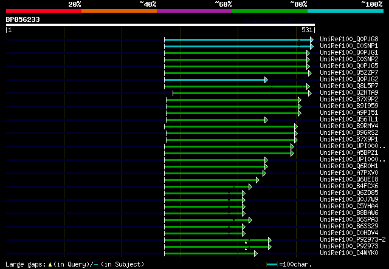Image resolution: width=389 pixels, height=269 pixels.
Task: Click the arrowhead ending the A5BPZ1 alignment
Action: [x=292, y=154]
